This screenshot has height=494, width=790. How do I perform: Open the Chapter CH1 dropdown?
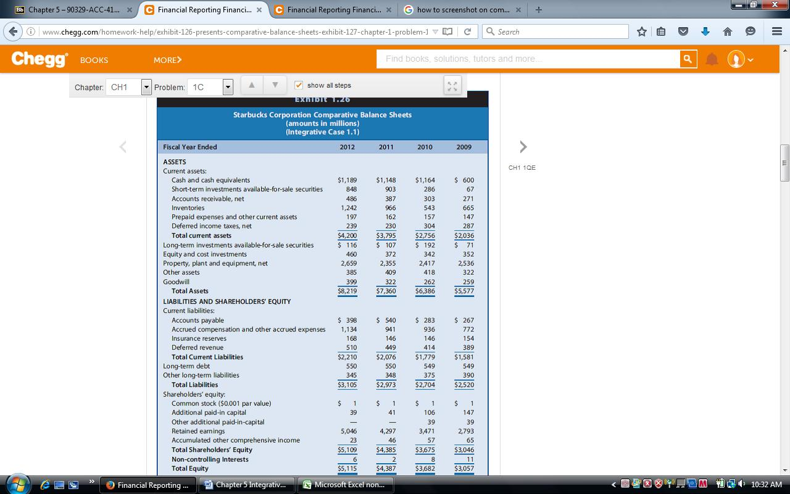point(128,87)
